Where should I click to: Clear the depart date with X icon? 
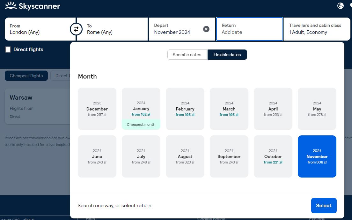tap(206, 29)
